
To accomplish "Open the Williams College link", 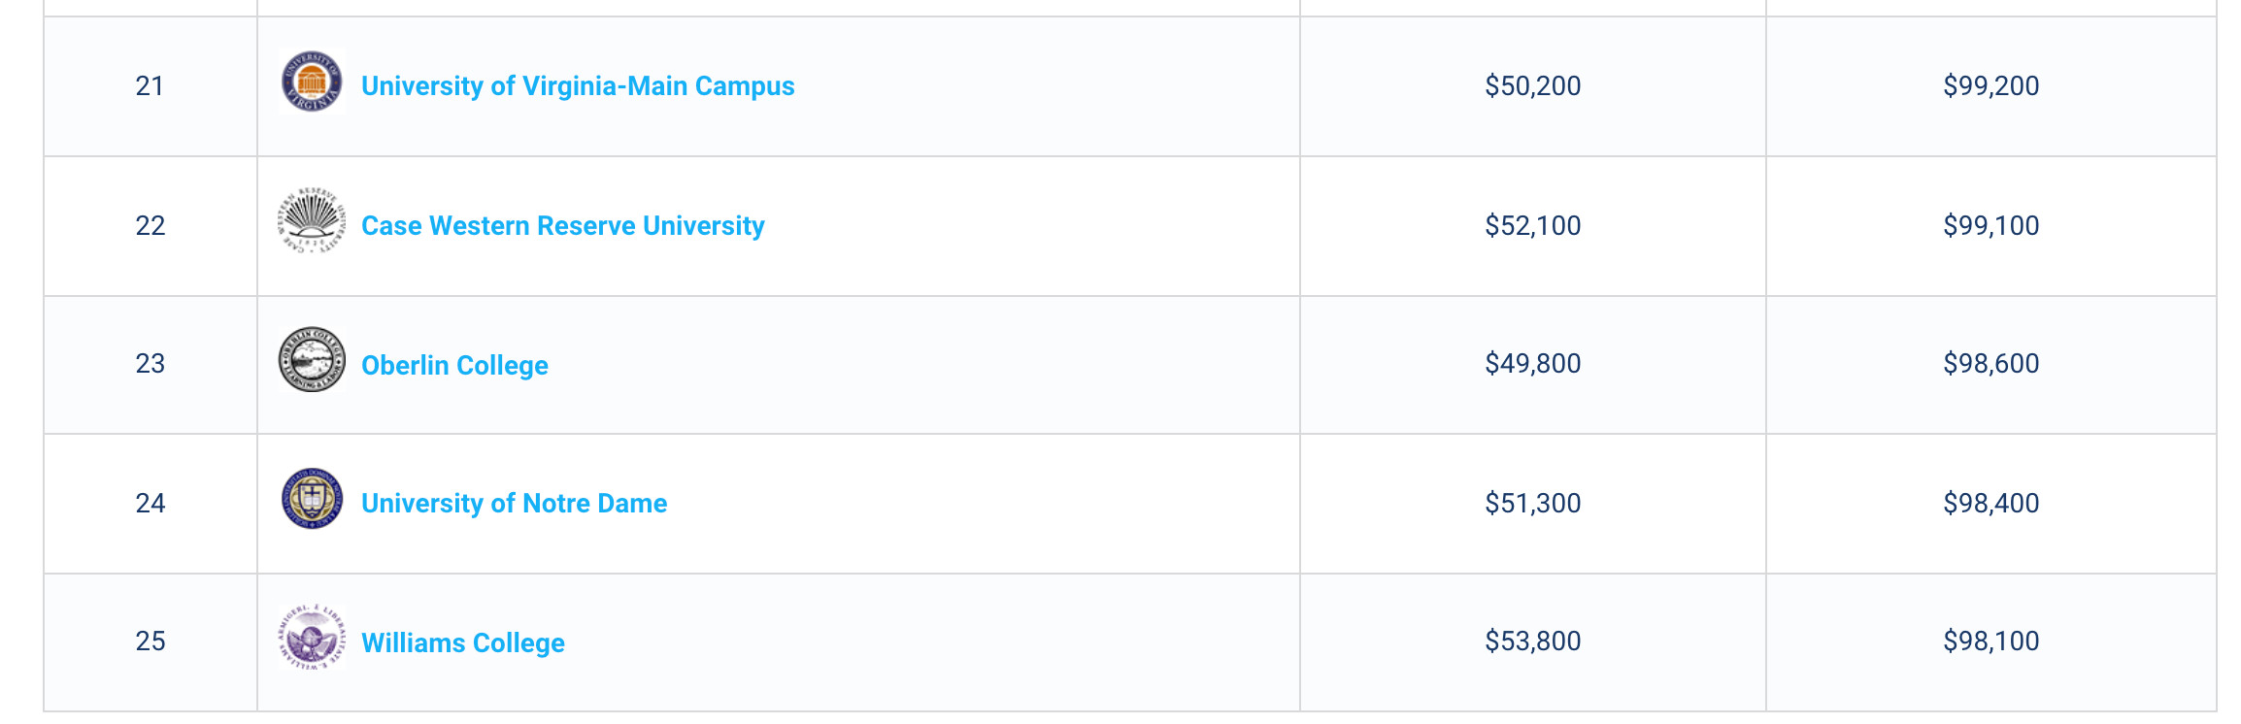I will tap(463, 642).
